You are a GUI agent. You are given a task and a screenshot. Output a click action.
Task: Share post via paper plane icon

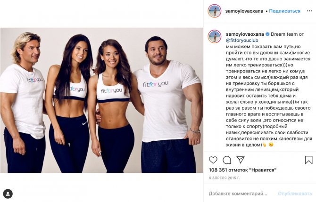[x=241, y=160]
